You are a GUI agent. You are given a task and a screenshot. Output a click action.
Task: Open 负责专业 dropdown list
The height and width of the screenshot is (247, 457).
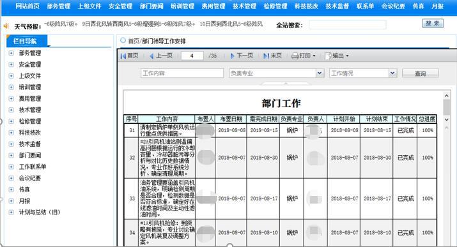pyautogui.click(x=320, y=73)
